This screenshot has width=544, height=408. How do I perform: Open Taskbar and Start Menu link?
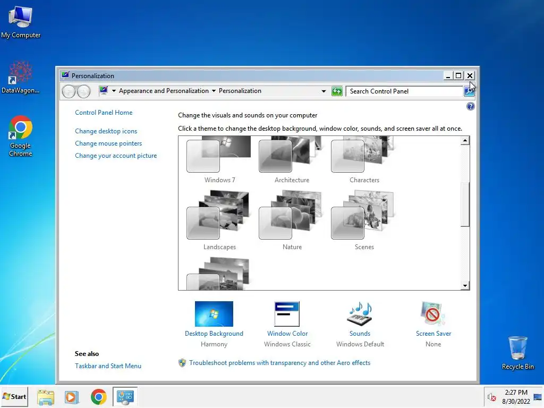click(x=108, y=365)
